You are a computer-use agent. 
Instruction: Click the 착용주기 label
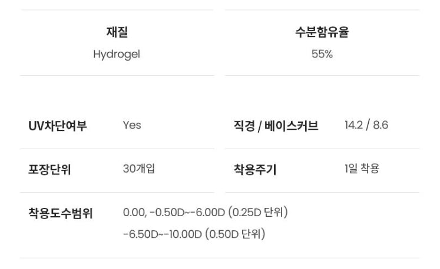click(255, 169)
